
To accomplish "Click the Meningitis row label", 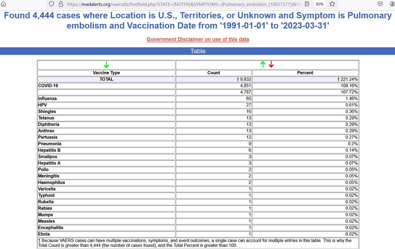I will click(49, 176).
